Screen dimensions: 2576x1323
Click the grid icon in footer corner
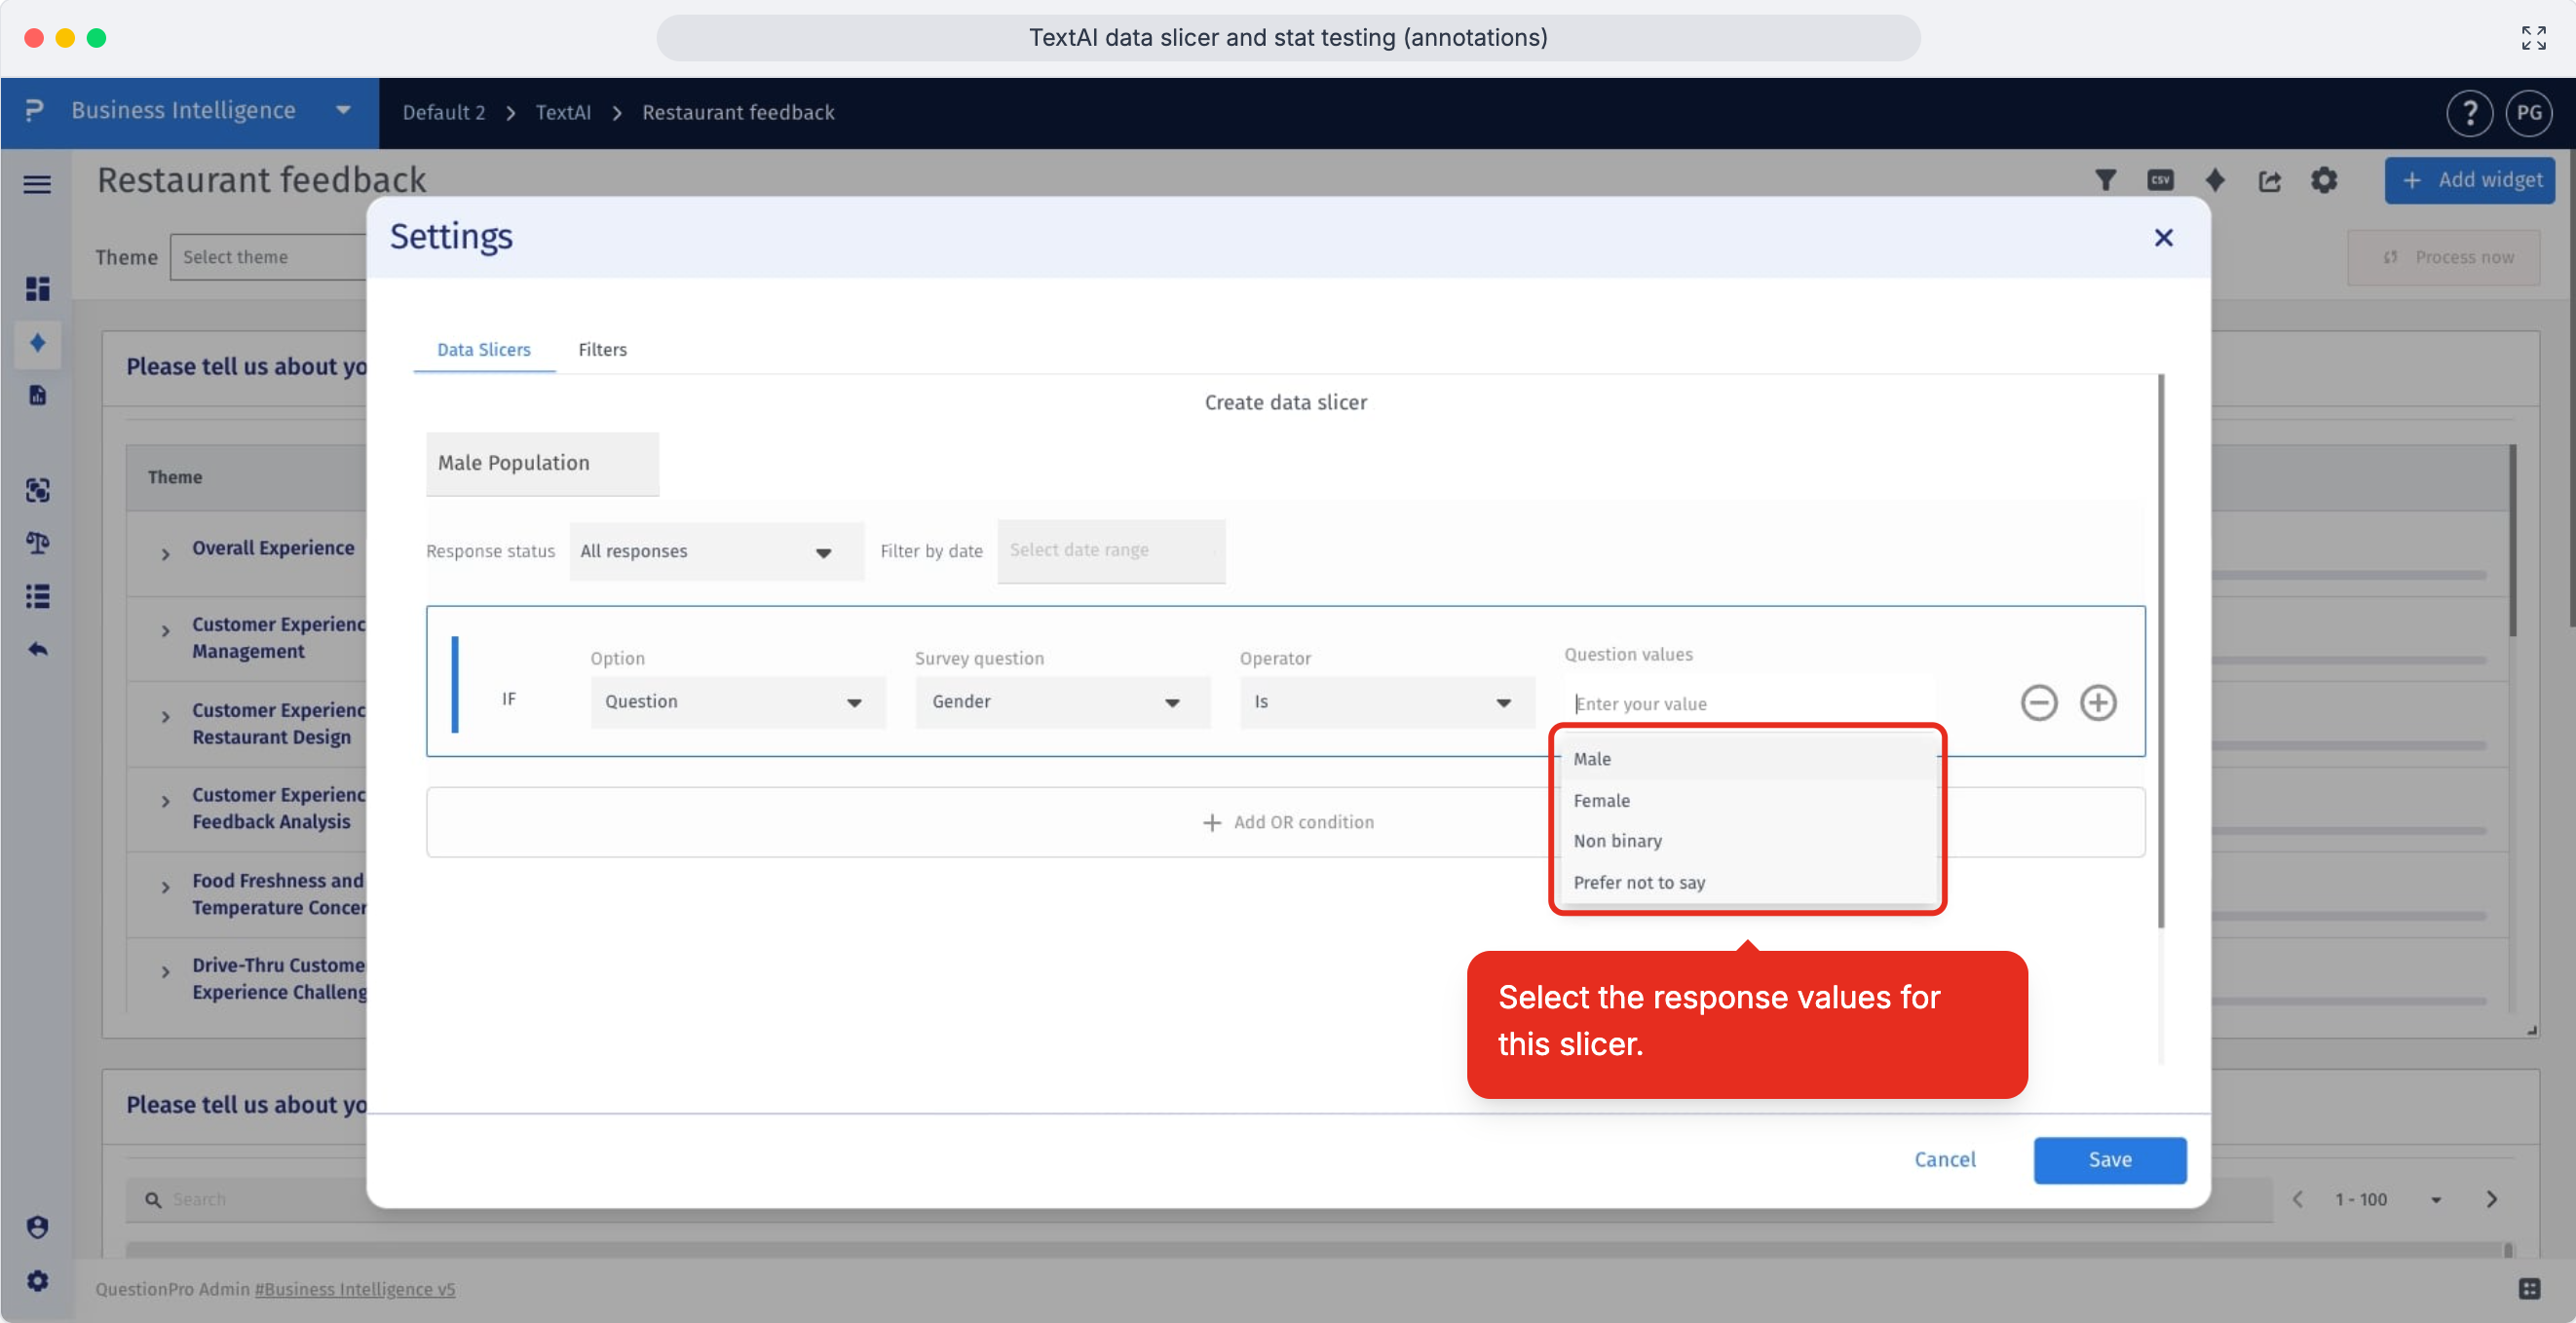coord(2529,1289)
